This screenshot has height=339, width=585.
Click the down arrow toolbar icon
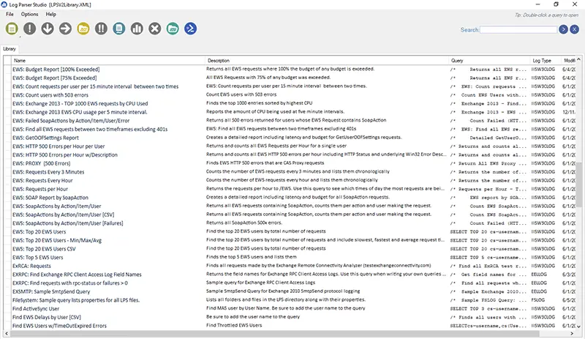coord(48,29)
